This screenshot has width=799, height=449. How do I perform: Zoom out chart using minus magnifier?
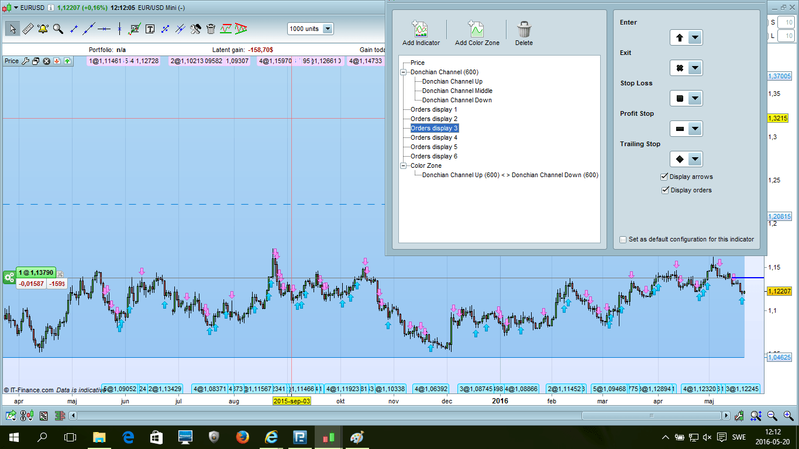coord(772,416)
